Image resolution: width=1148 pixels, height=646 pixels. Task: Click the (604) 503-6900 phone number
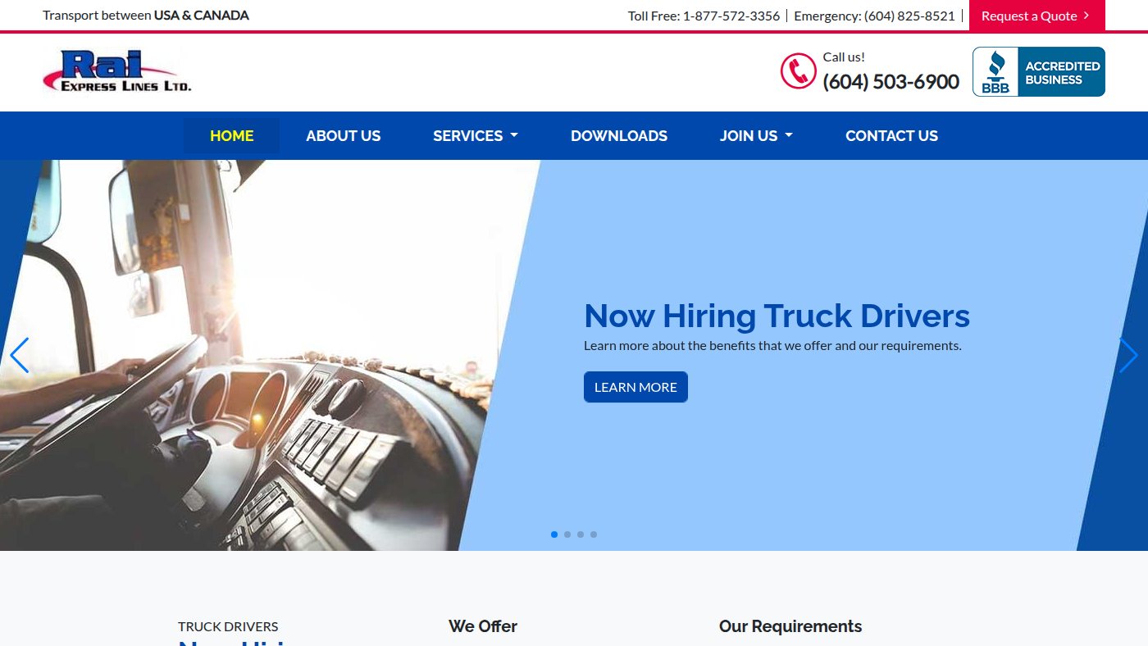891,82
